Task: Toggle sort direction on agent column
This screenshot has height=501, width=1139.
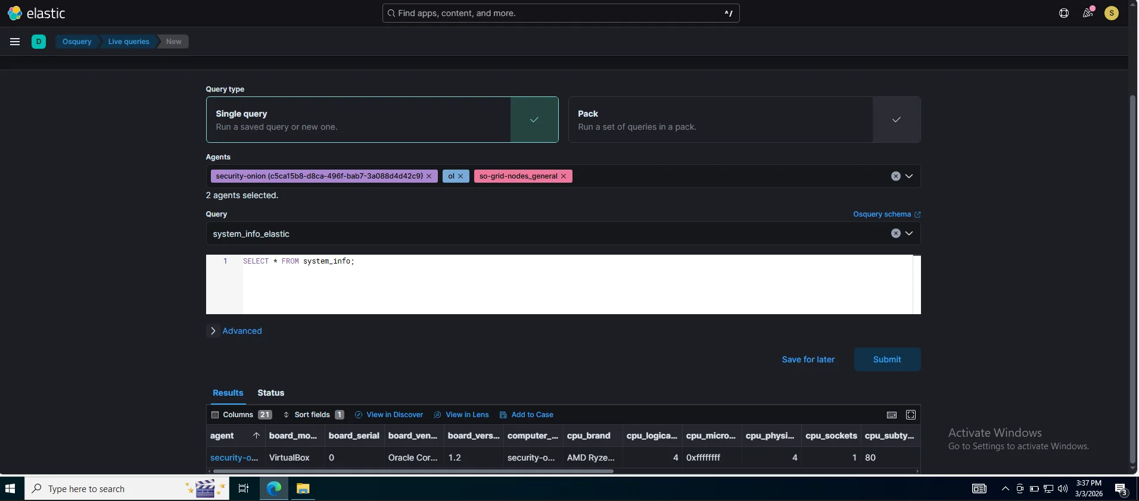Action: pyautogui.click(x=256, y=436)
